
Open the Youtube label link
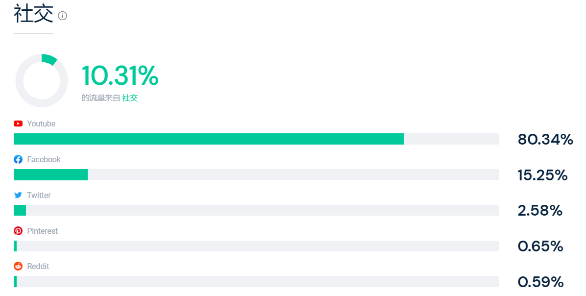coord(41,123)
